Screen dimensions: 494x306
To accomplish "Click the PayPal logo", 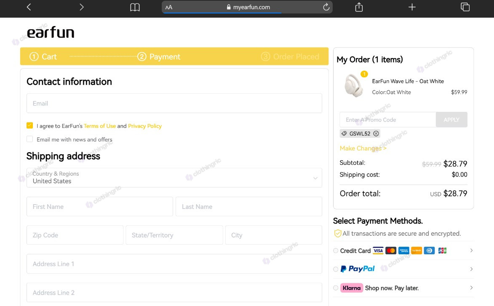I will click(358, 269).
